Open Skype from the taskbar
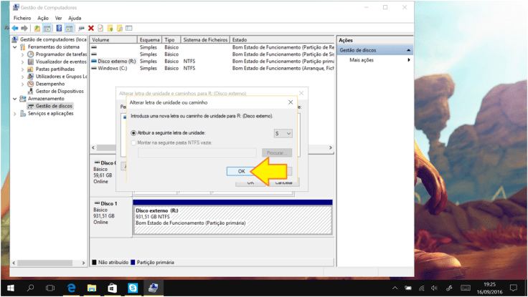This screenshot has width=528, height=297. [x=133, y=288]
